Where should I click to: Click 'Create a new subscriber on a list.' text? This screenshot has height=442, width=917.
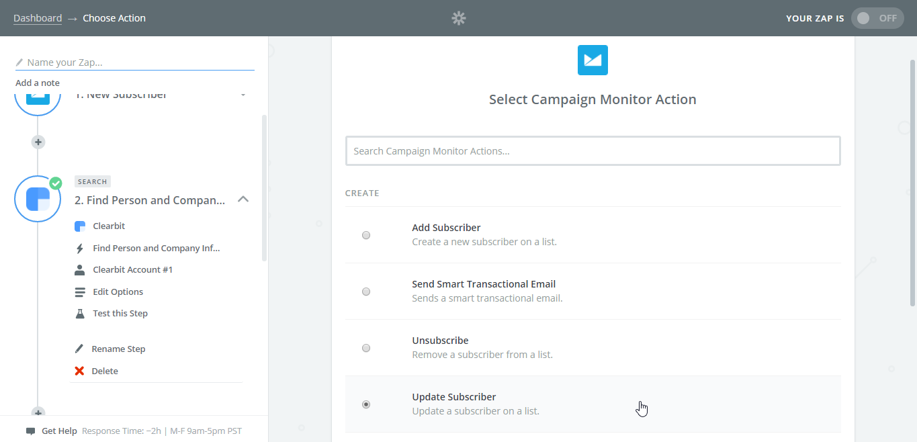[484, 242]
